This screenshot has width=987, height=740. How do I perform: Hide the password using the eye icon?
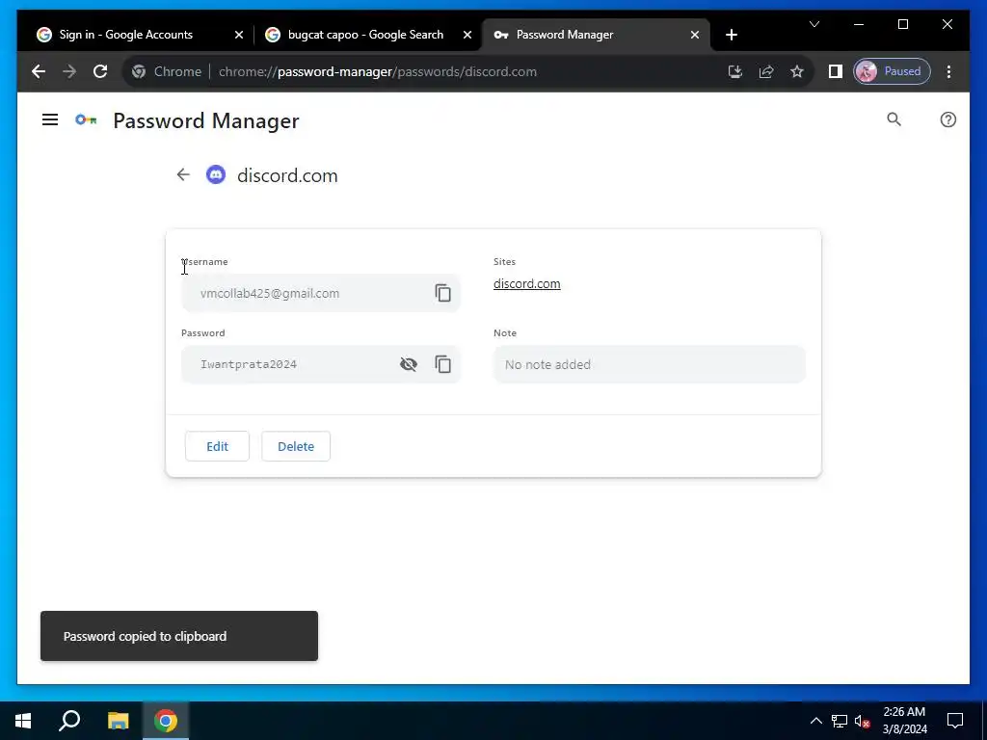pos(409,363)
